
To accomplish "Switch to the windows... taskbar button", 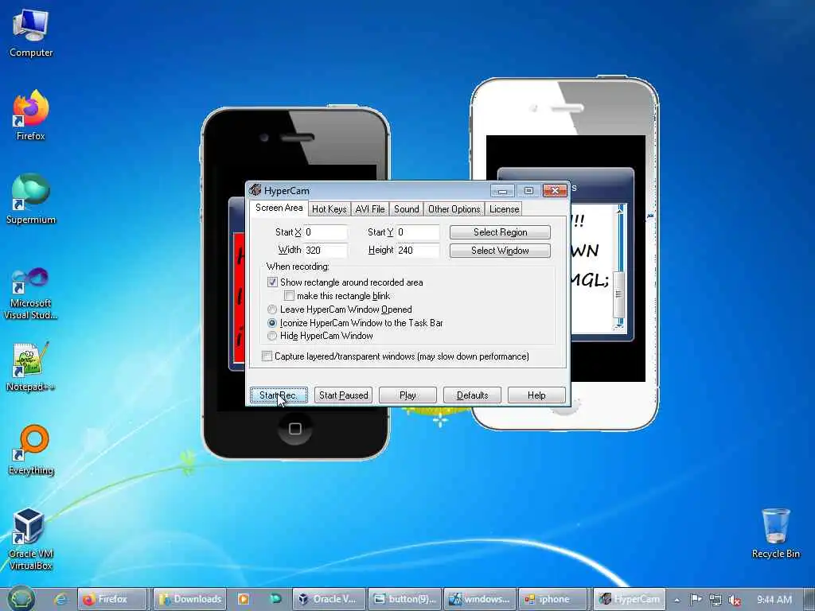I will tap(480, 599).
